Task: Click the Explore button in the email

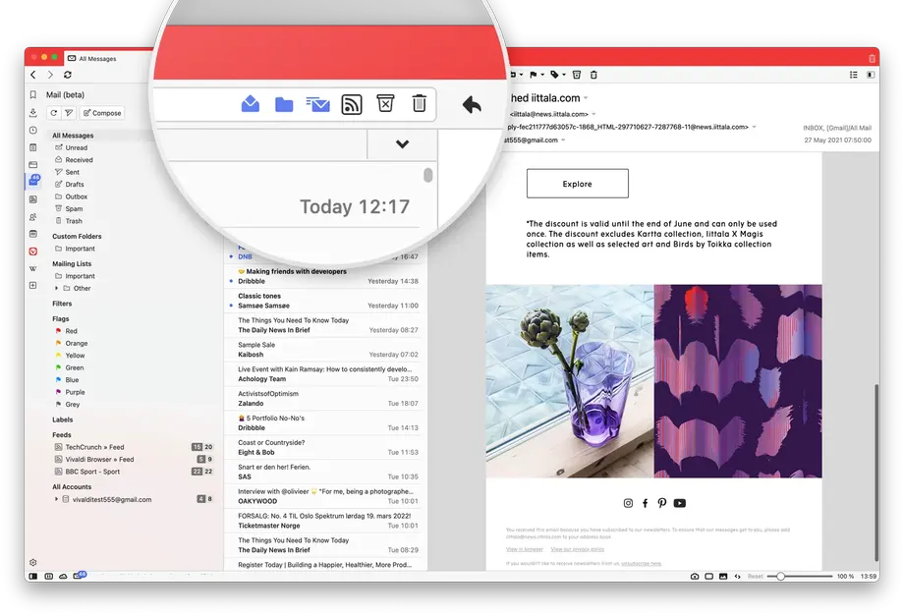Action: pyautogui.click(x=577, y=184)
